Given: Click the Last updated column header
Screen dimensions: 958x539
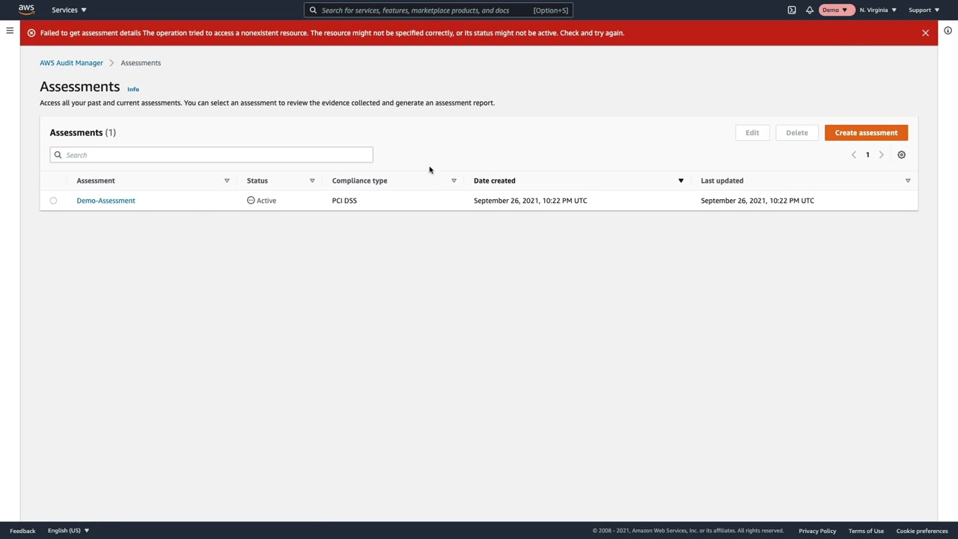Looking at the screenshot, I should click(722, 180).
